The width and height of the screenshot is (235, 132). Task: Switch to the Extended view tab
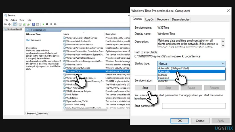[31, 113]
